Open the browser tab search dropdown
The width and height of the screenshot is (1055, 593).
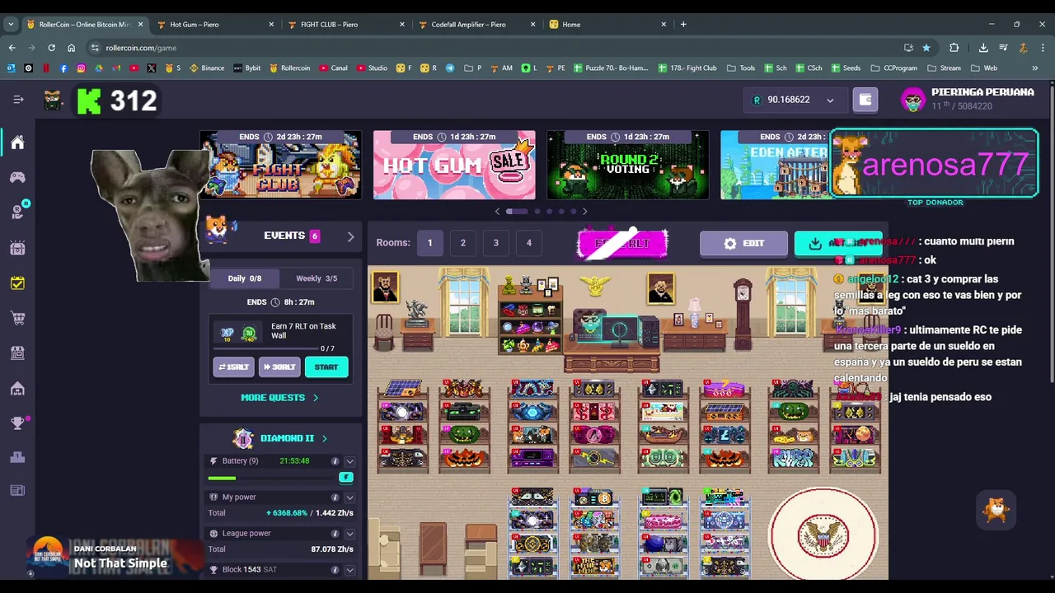11,24
